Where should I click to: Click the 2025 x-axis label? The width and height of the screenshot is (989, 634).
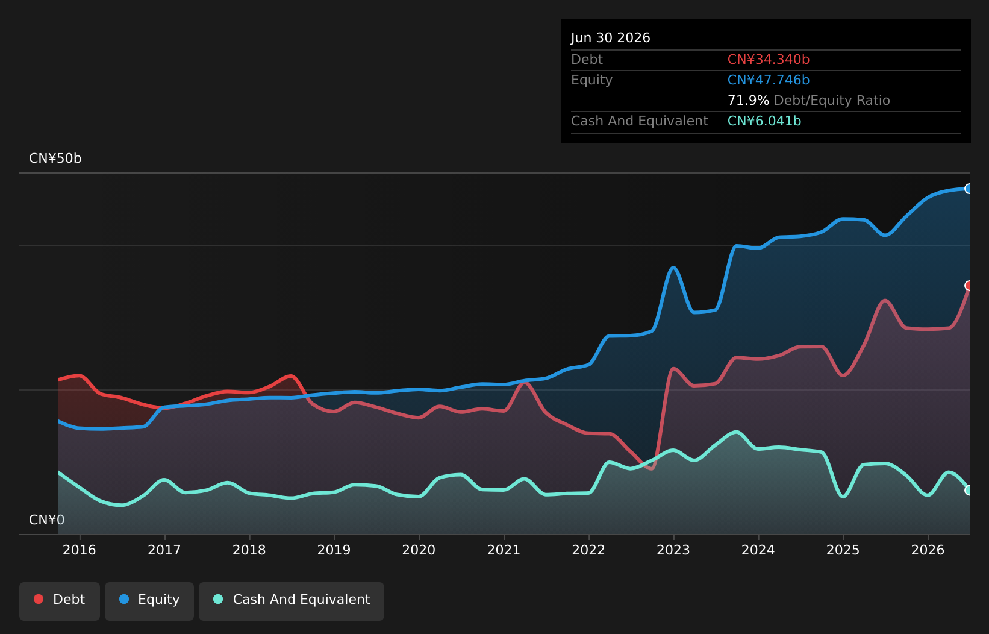coord(843,550)
